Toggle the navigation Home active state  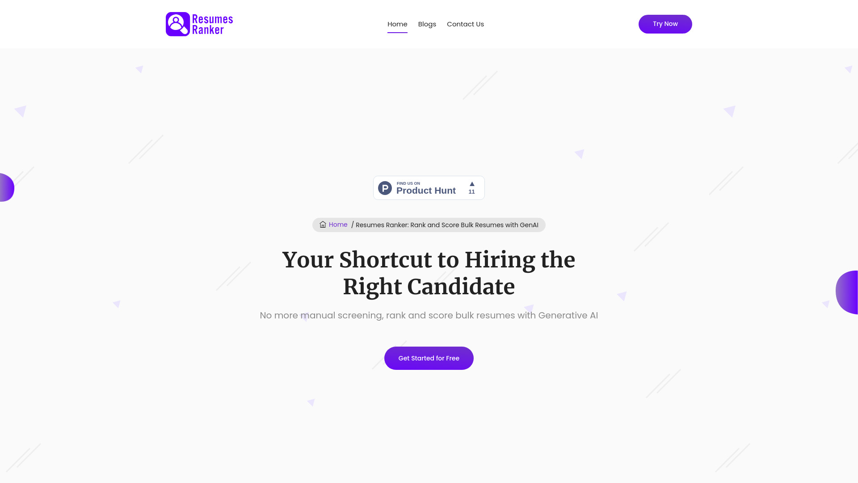(x=397, y=24)
